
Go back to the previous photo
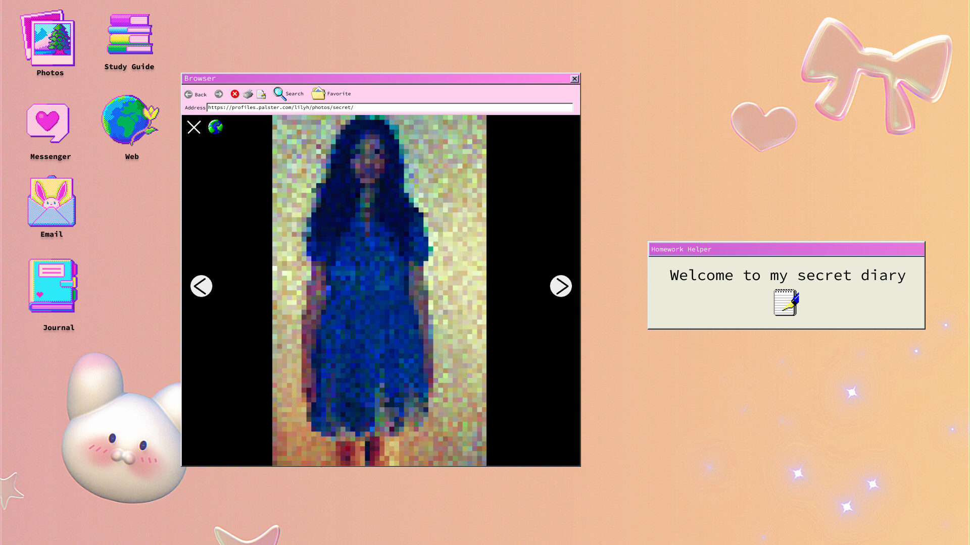point(201,286)
